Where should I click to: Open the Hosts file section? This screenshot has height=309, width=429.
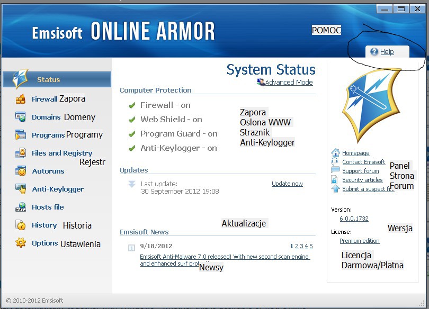(48, 207)
